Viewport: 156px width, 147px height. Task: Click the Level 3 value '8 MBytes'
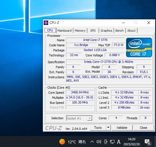click(x=124, y=107)
